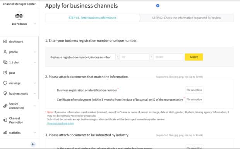Click the first business registration number field
This screenshot has height=149, width=240.
click(101, 57)
